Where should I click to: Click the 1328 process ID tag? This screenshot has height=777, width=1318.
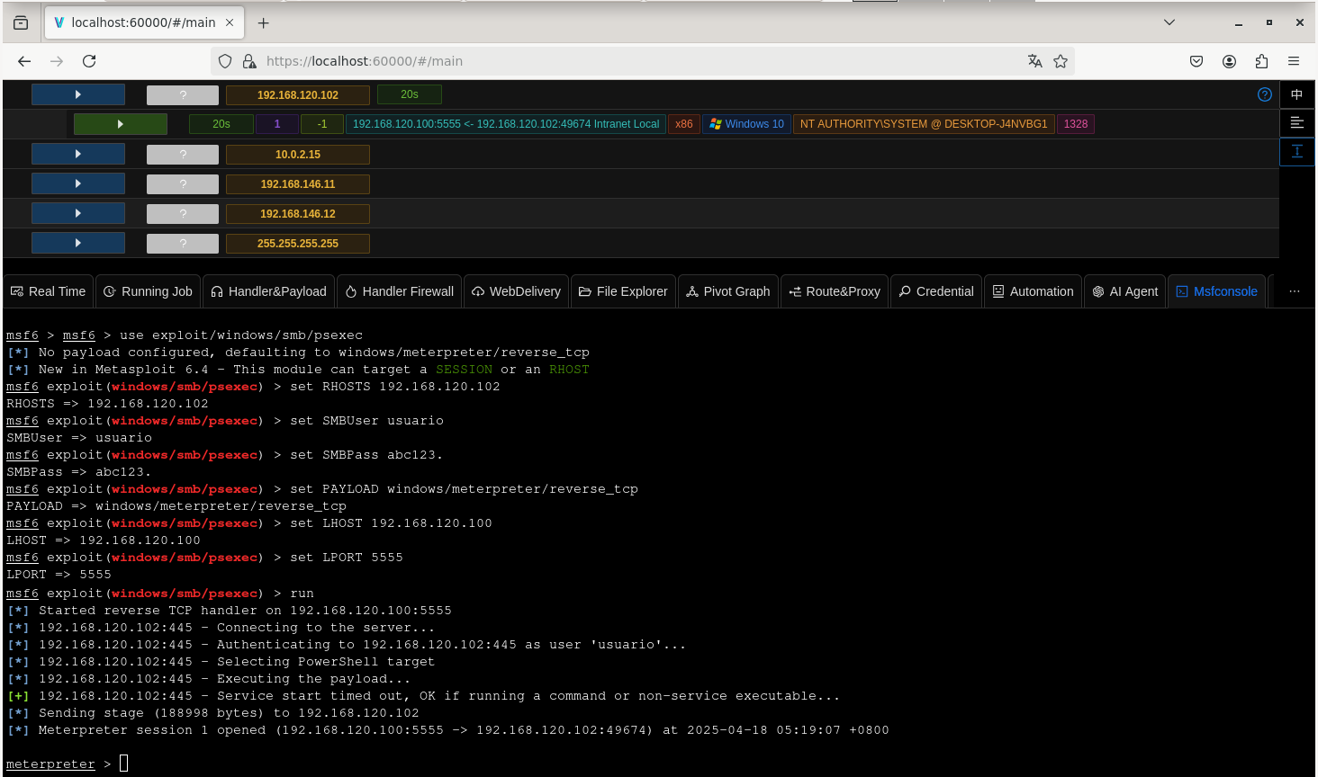click(x=1076, y=124)
